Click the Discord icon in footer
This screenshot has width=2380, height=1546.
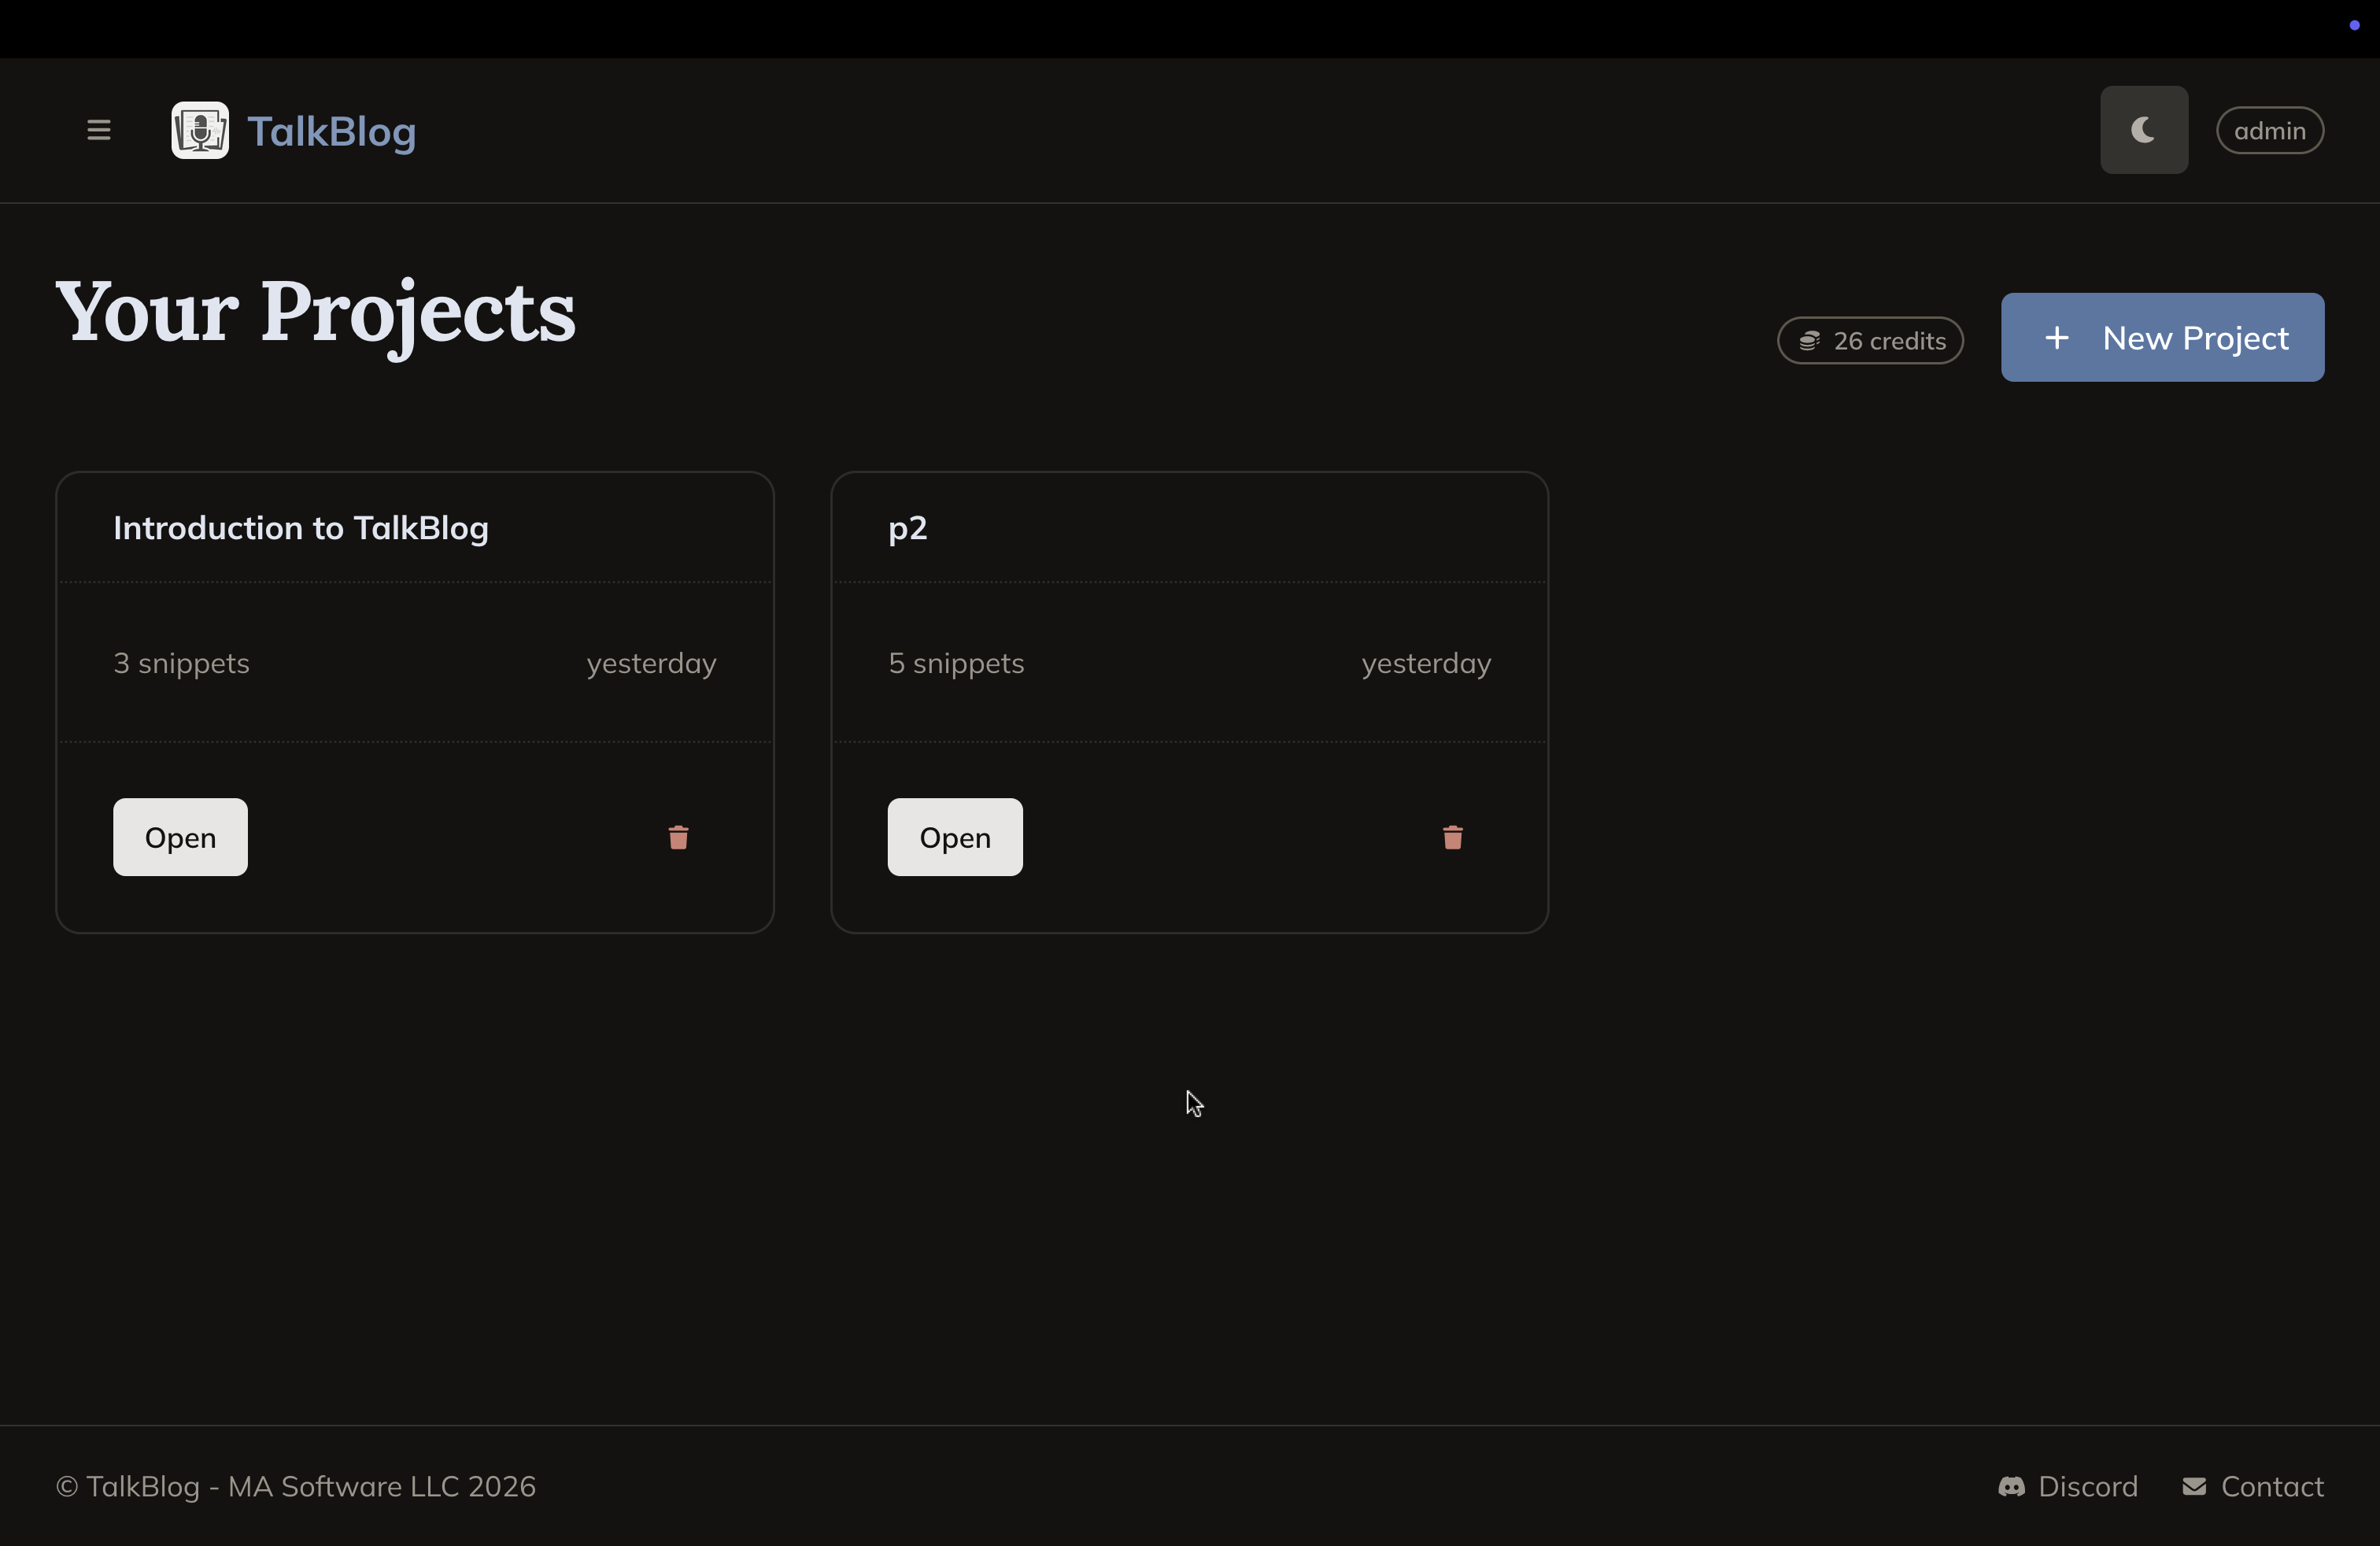pyautogui.click(x=2011, y=1487)
